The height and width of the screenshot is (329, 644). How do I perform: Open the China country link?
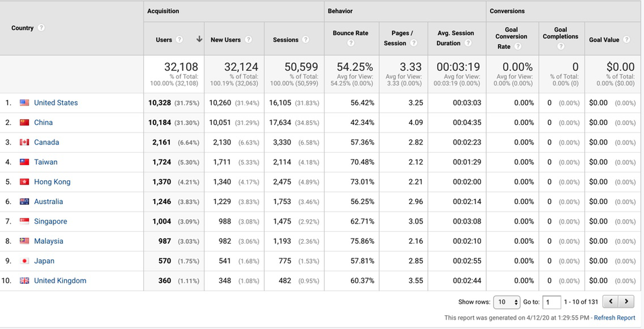pyautogui.click(x=43, y=122)
